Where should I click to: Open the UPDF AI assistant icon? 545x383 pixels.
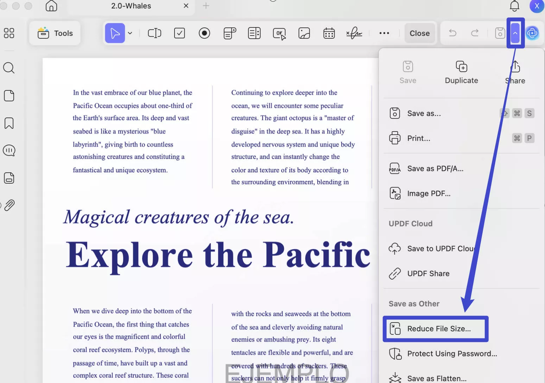click(x=532, y=33)
